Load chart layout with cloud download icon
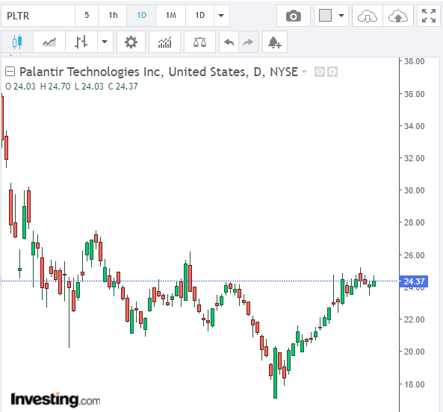 368,16
